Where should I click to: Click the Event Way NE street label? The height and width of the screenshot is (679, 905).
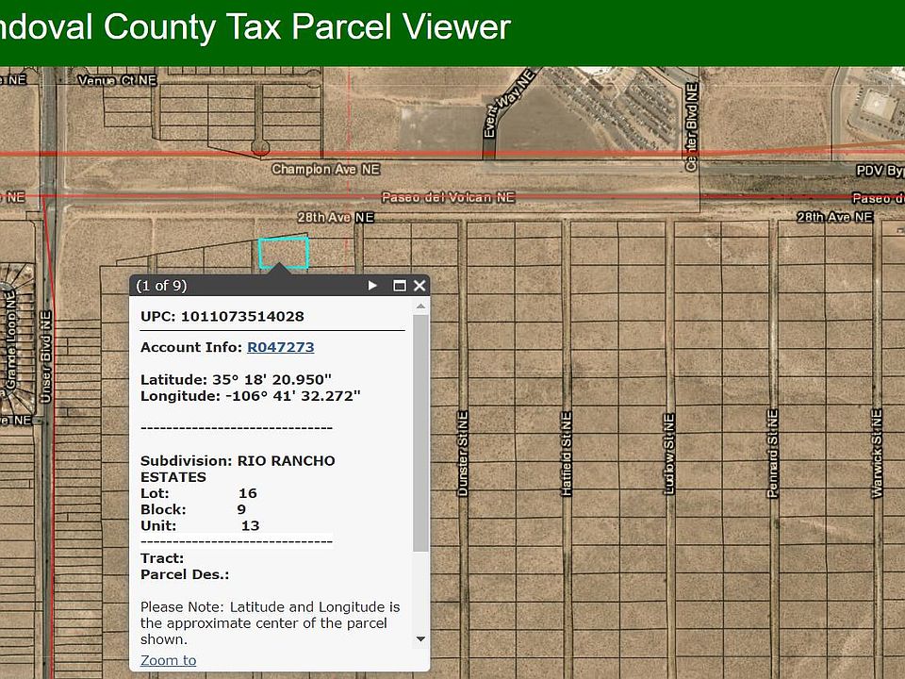(x=508, y=104)
